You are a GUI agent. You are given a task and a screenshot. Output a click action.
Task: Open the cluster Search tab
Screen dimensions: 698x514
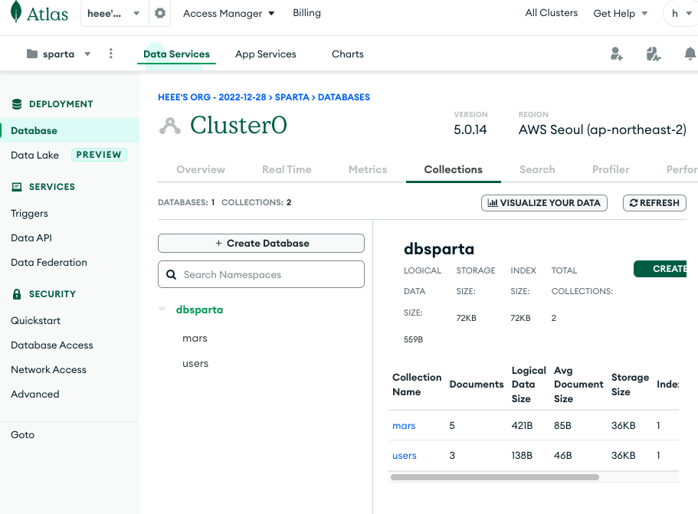pyautogui.click(x=537, y=169)
